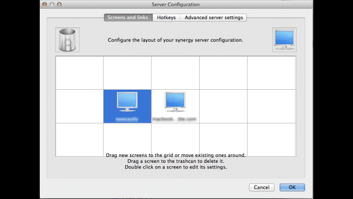The width and height of the screenshot is (353, 199).
Task: Open the Advanced server settings tab
Action: [x=214, y=17]
